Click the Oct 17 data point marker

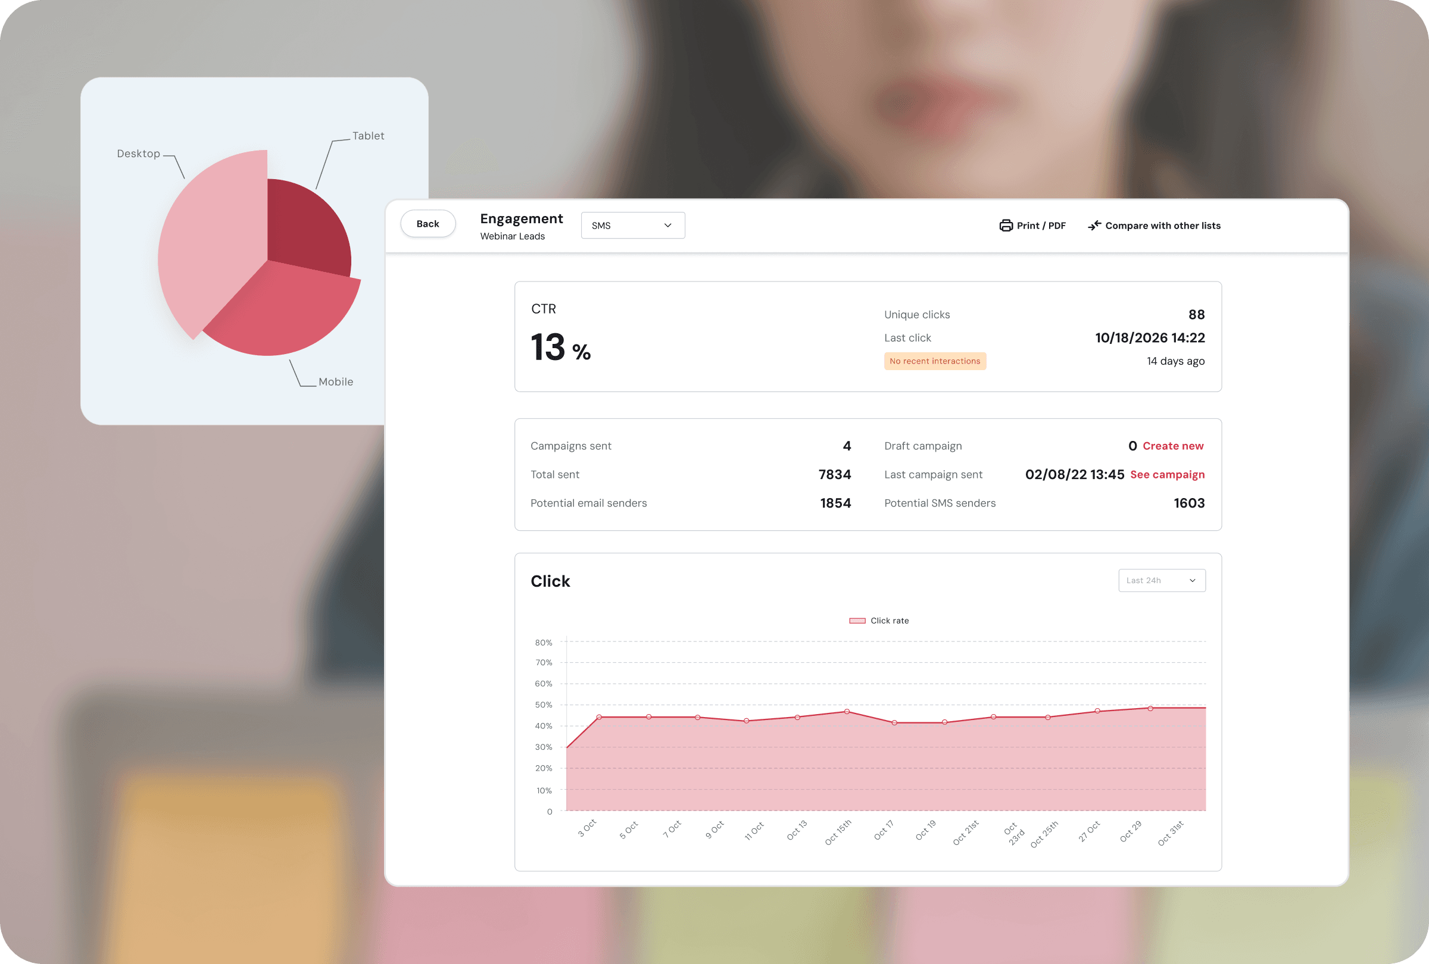click(x=894, y=722)
